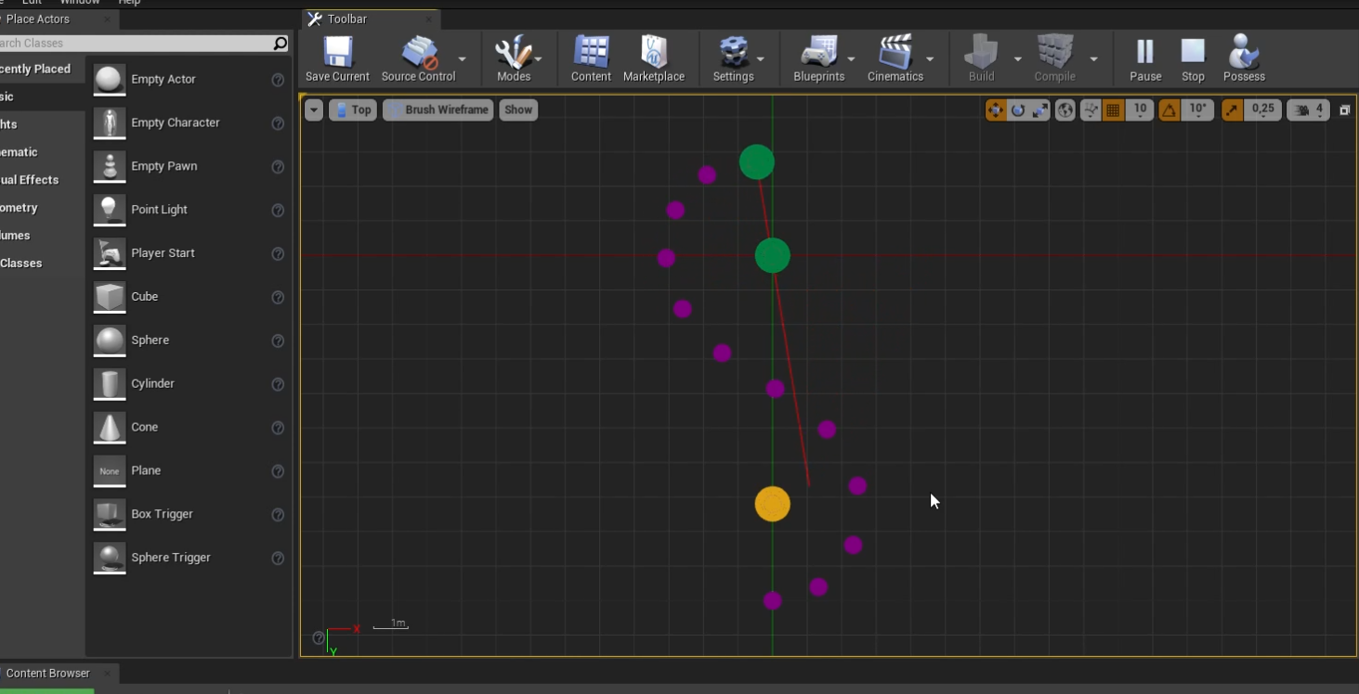This screenshot has width=1359, height=694.
Task: Click the surface snapping icon
Action: tap(1091, 110)
